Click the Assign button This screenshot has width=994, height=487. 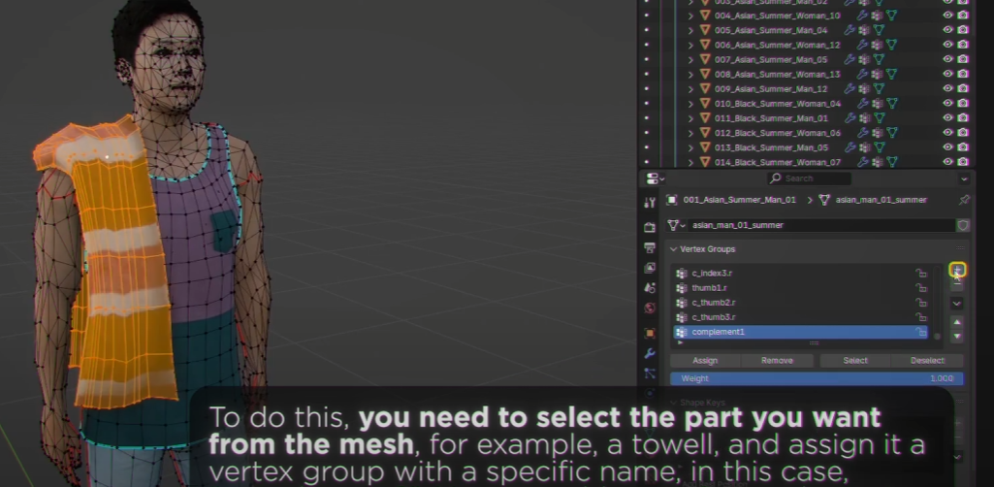(x=705, y=361)
